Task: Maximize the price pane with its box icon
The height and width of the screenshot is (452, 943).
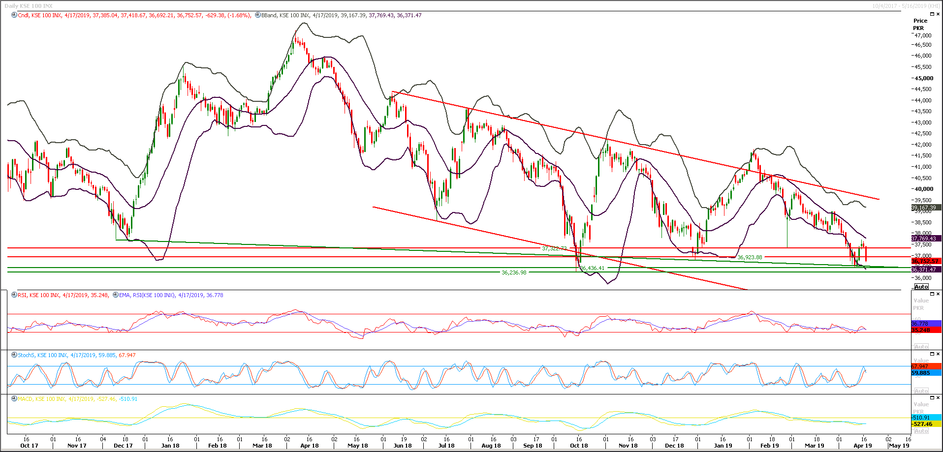Action: 932,14
